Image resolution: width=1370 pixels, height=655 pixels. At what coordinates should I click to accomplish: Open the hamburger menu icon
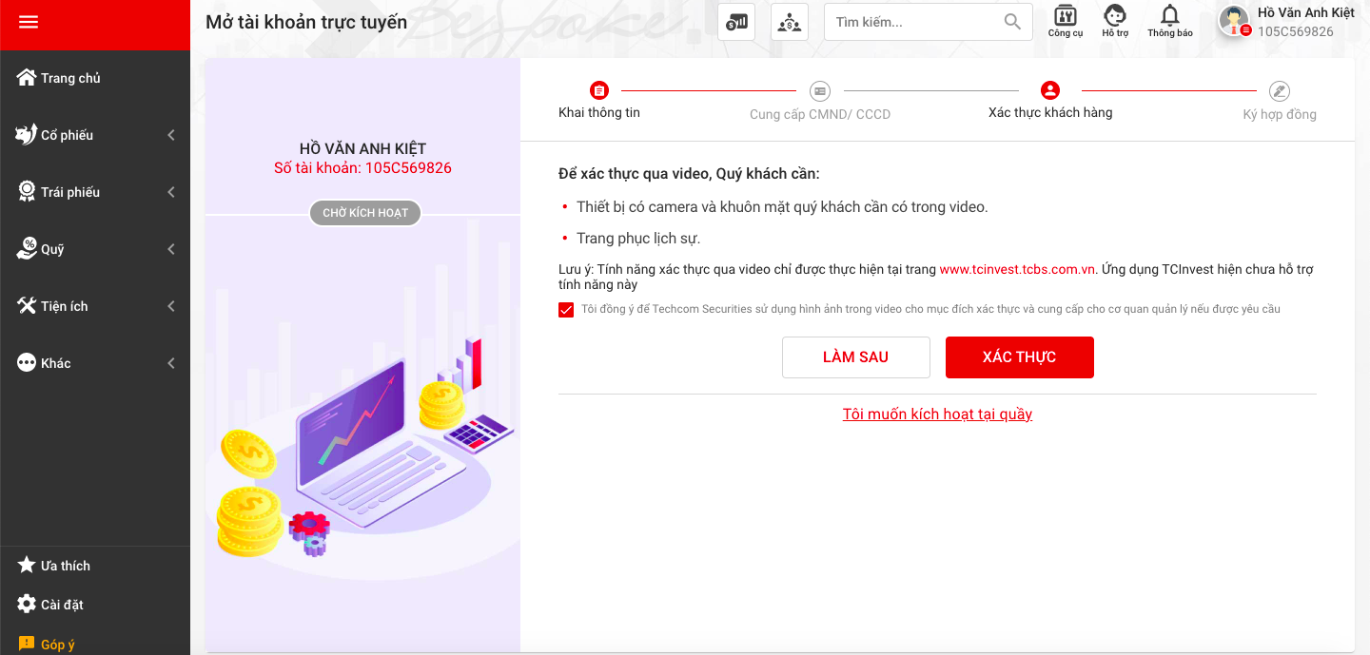pyautogui.click(x=29, y=22)
